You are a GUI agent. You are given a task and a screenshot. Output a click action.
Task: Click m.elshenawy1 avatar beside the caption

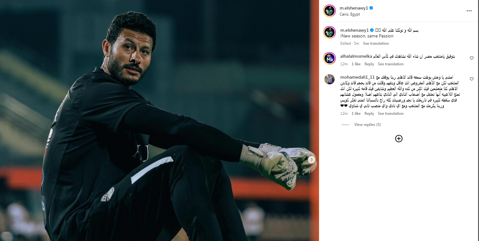[330, 32]
